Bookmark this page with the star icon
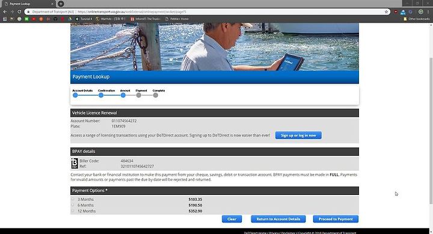Screen dimensions: 433x234 click(x=386, y=12)
